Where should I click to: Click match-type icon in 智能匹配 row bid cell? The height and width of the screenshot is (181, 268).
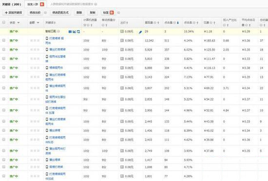coord(122,32)
